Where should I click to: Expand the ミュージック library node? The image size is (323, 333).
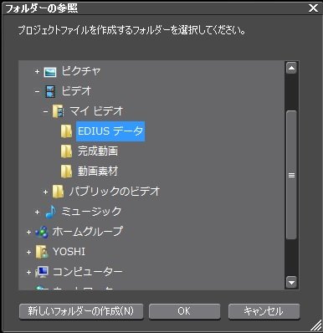click(x=37, y=212)
